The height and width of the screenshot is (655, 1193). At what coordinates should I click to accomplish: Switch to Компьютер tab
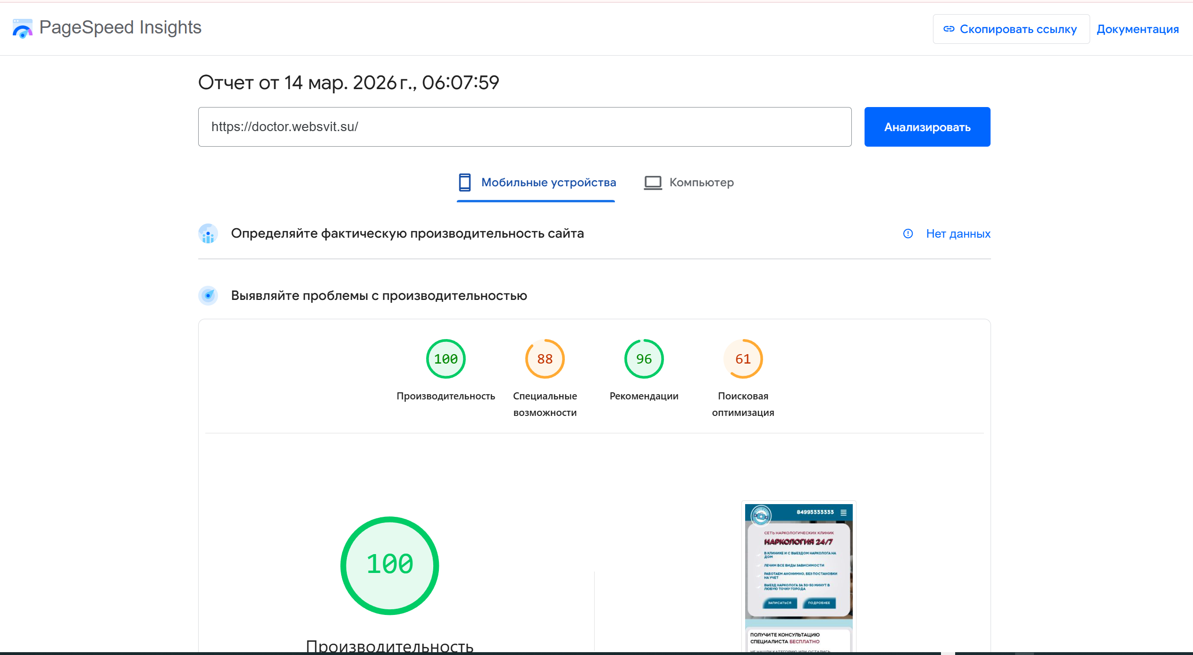pyautogui.click(x=701, y=182)
